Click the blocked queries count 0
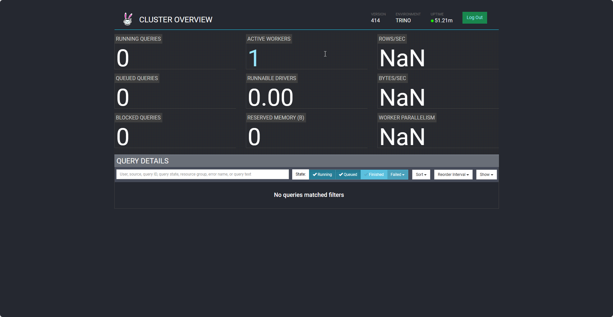This screenshot has width=613, height=317. (x=123, y=137)
